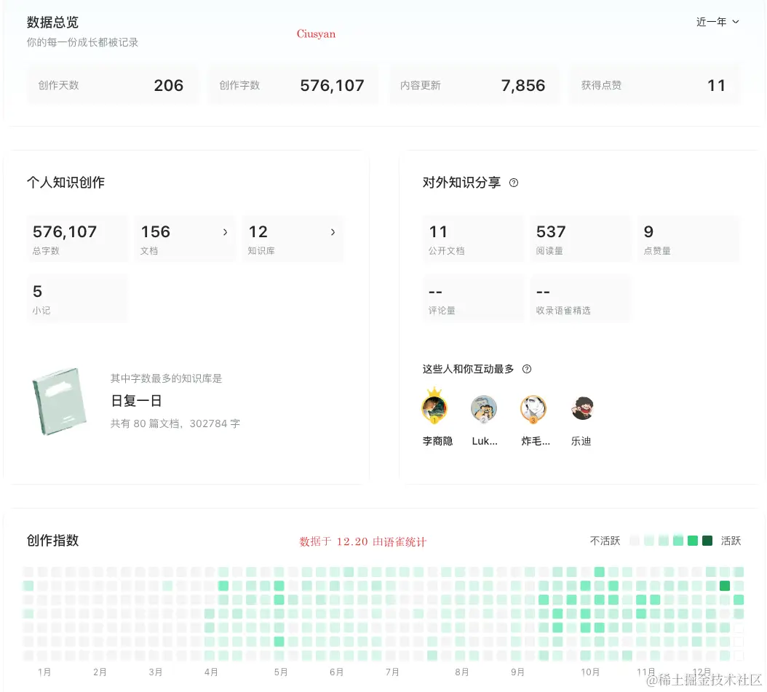The image size is (767, 692).
Task: Click the 总字数 stat card
Action: (77, 239)
